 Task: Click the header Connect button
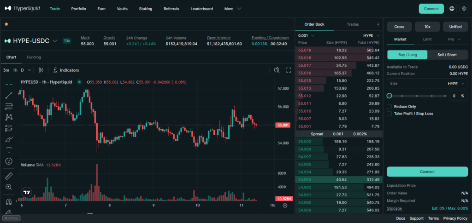431,9
